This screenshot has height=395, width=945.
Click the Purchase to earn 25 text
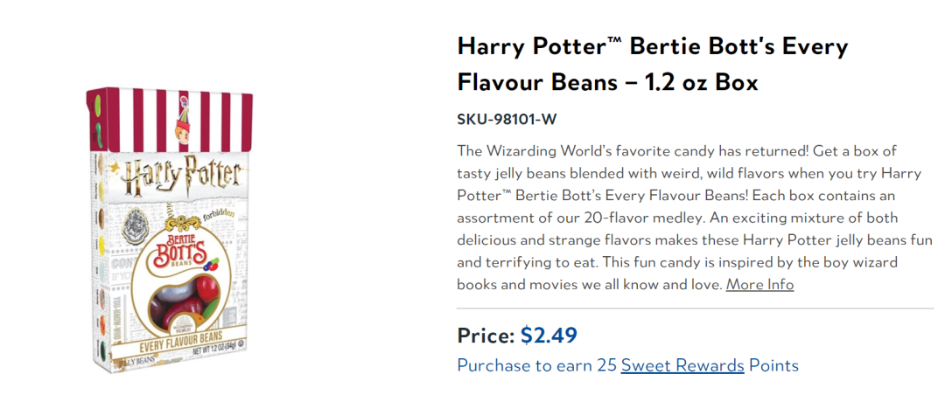537,365
